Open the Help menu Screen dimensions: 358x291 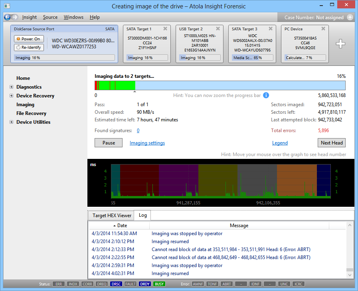[x=95, y=17]
